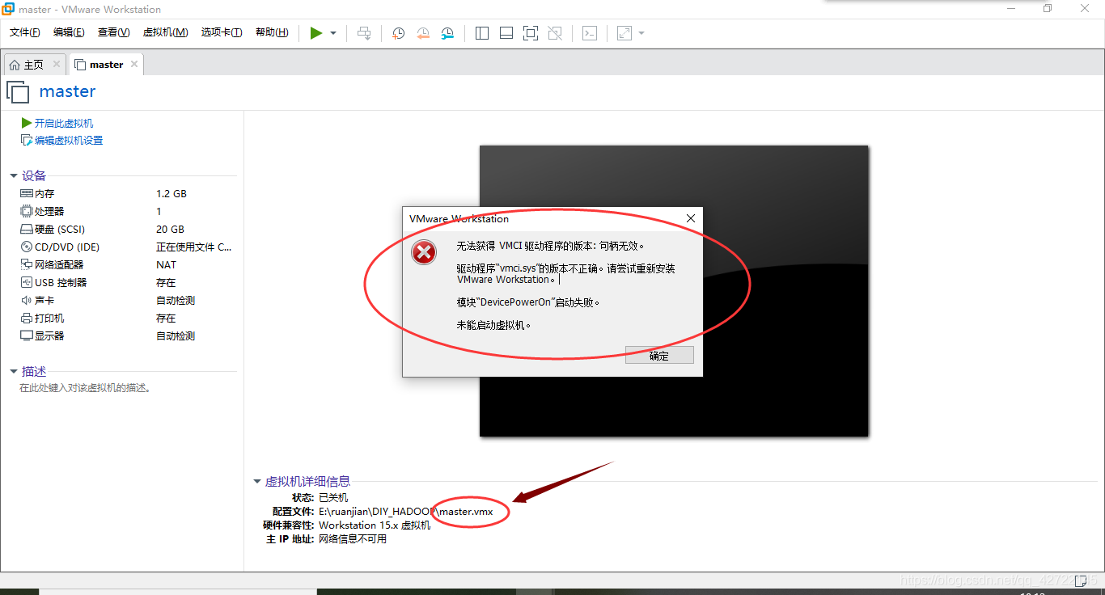The image size is (1105, 595).
Task: Open the 查看(V) menu
Action: coord(114,32)
